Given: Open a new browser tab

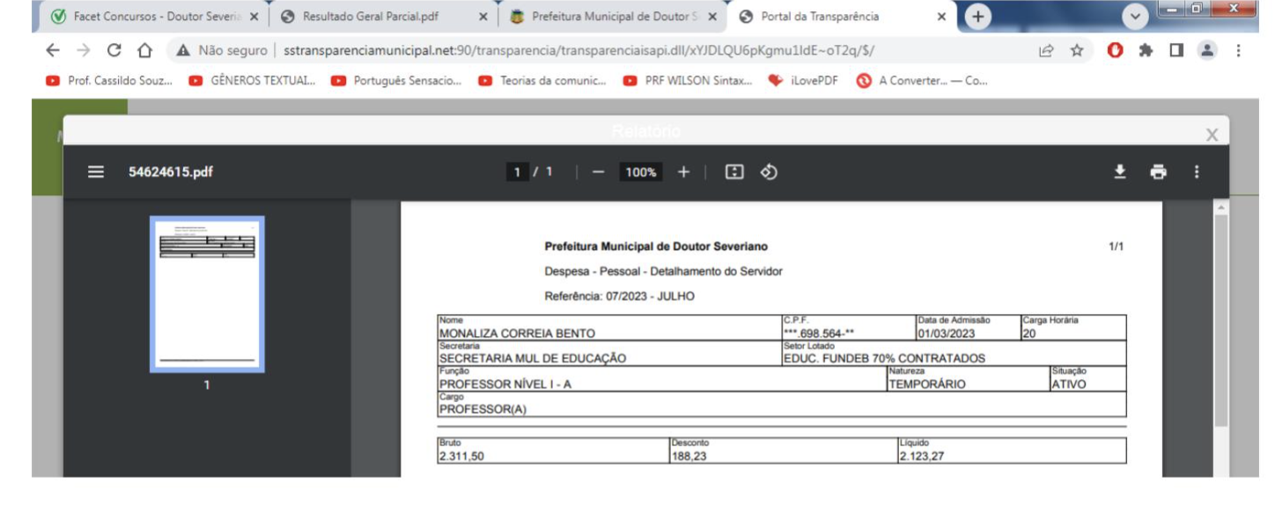Looking at the screenshot, I should point(977,17).
